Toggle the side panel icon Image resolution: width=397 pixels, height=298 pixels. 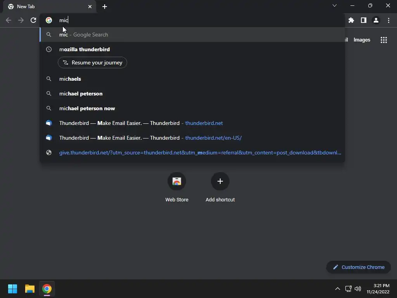click(364, 20)
